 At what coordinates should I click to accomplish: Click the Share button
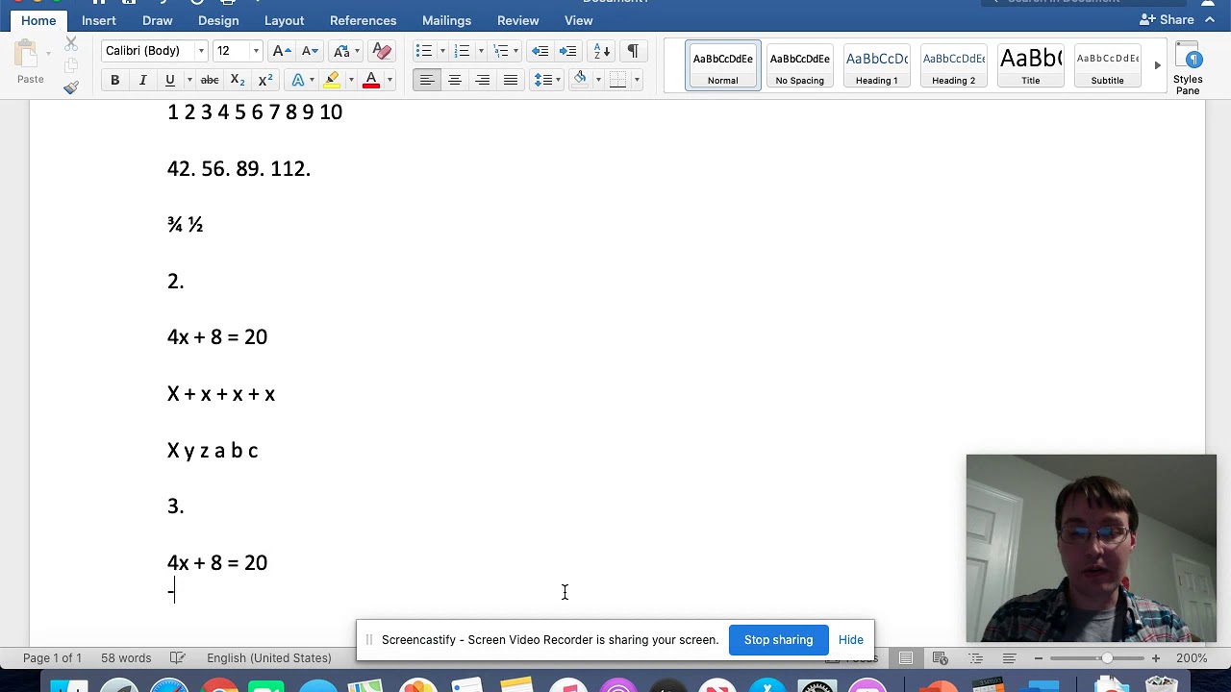tap(1166, 20)
